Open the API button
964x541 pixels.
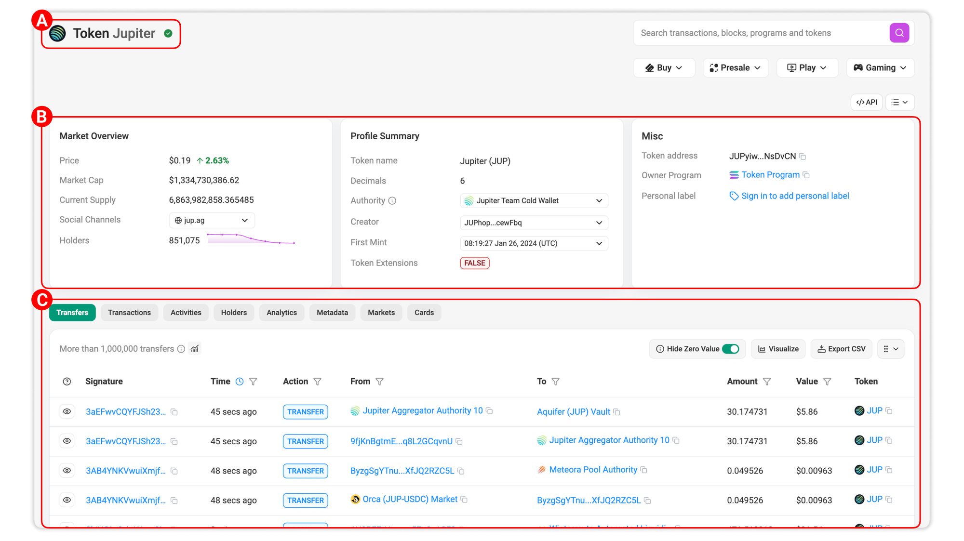[x=866, y=102]
